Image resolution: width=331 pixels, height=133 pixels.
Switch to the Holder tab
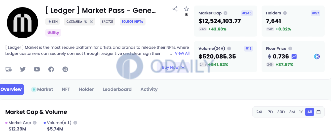coord(86,89)
